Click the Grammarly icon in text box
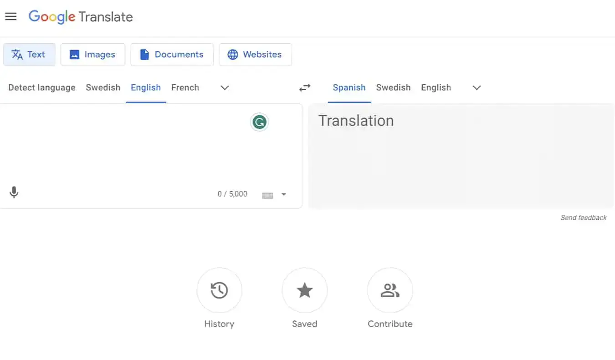The width and height of the screenshot is (615, 360). coord(260,122)
